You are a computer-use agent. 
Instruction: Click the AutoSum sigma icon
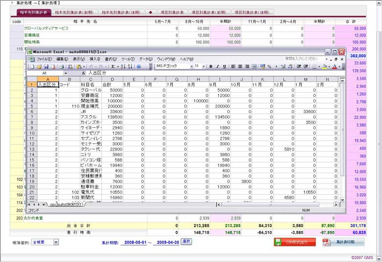pyautogui.click(x=113, y=66)
